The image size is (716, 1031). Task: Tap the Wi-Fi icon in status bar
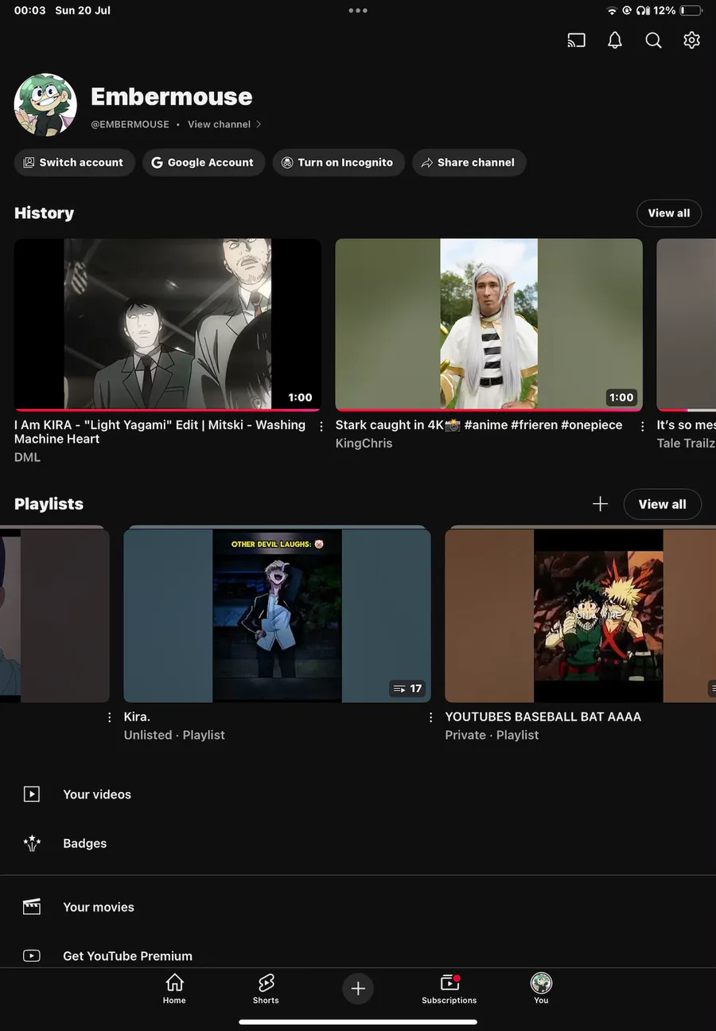coord(612,10)
